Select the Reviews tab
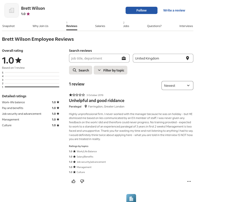This screenshot has width=230, height=202. click(x=72, y=26)
